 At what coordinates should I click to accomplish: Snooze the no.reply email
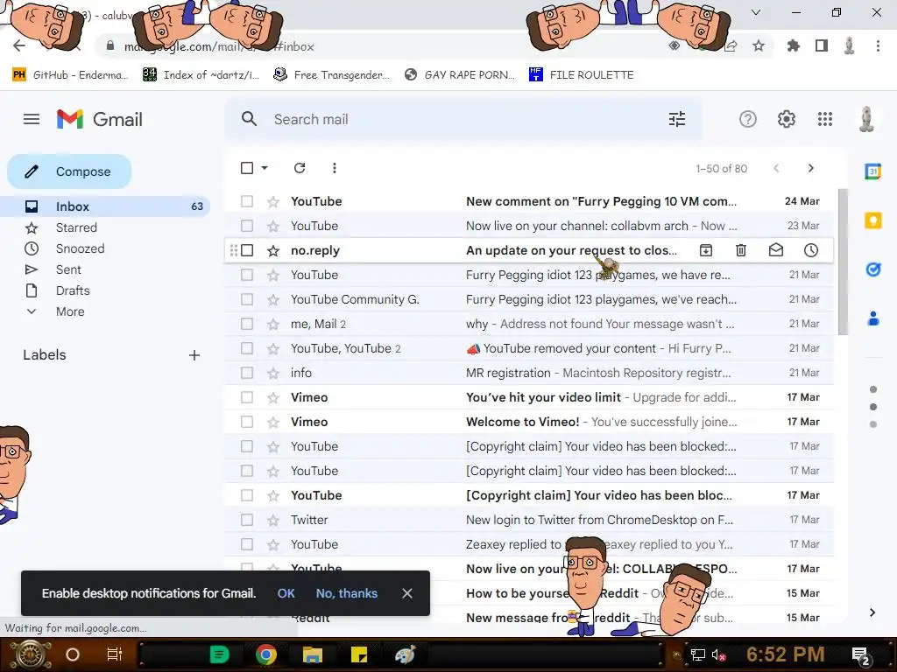click(x=810, y=250)
